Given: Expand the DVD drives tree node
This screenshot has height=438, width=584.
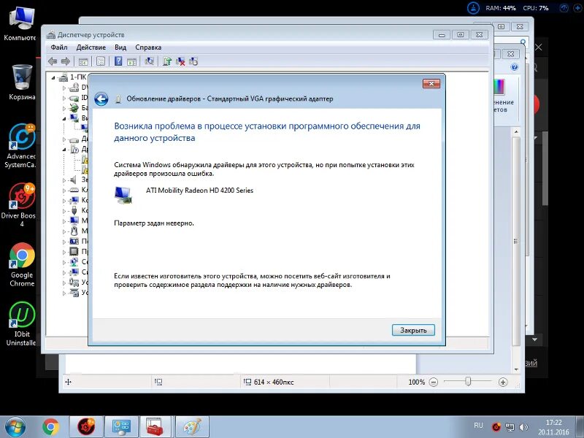Looking at the screenshot, I should (64, 88).
